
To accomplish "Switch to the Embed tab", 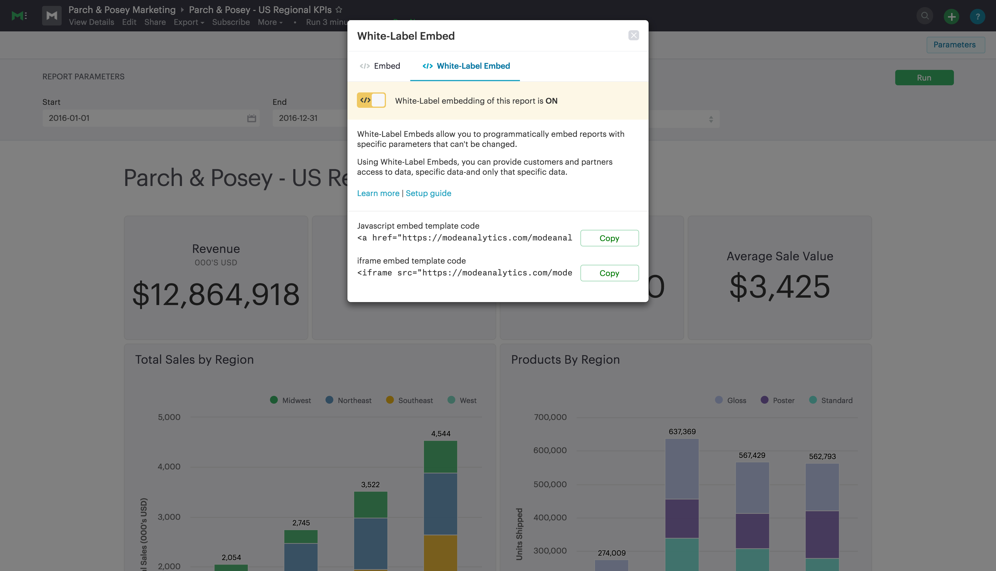I will (380, 66).
